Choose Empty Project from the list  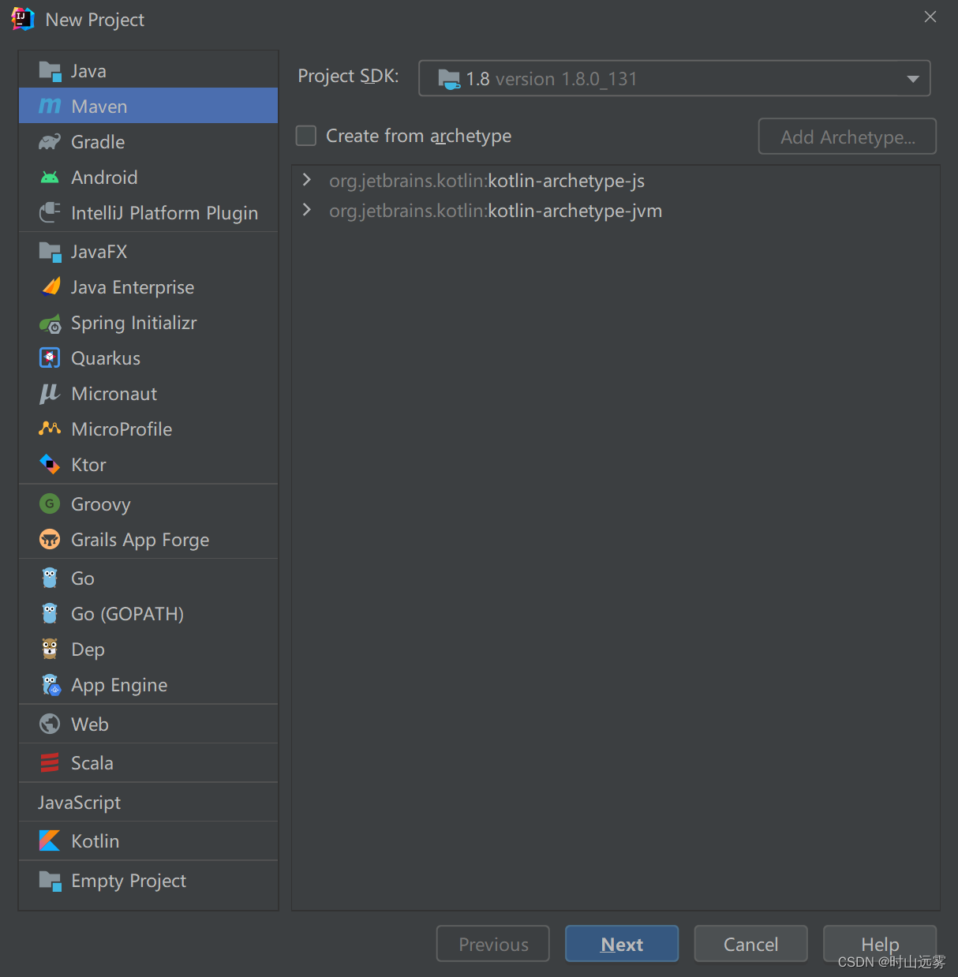pos(128,881)
